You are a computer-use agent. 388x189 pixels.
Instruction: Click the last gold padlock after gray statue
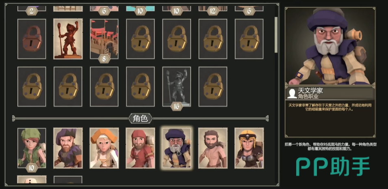[x=213, y=87]
